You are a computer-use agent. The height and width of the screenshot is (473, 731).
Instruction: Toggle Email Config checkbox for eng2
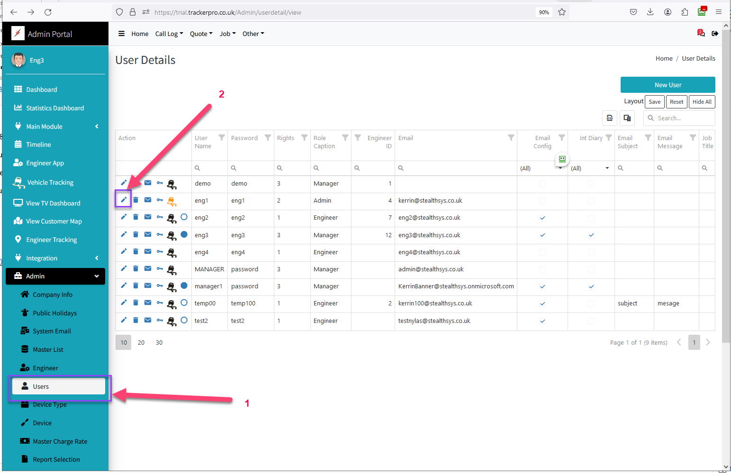pyautogui.click(x=542, y=218)
